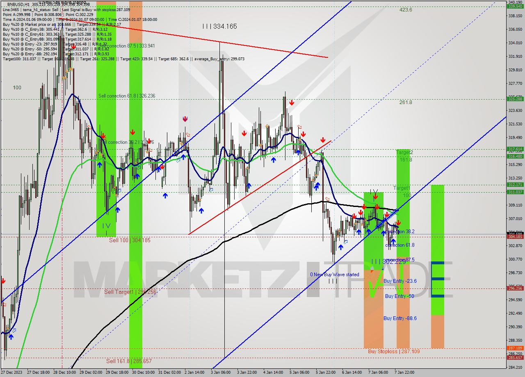Click the green 312.171 price tag
The image size is (525, 377).
tap(515, 185)
